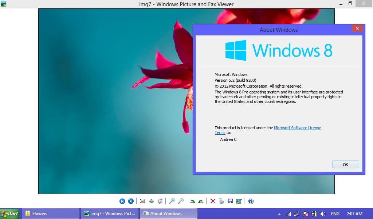Zoom in with the magnifier plus icon
The width and height of the screenshot is (373, 219).
172,201
